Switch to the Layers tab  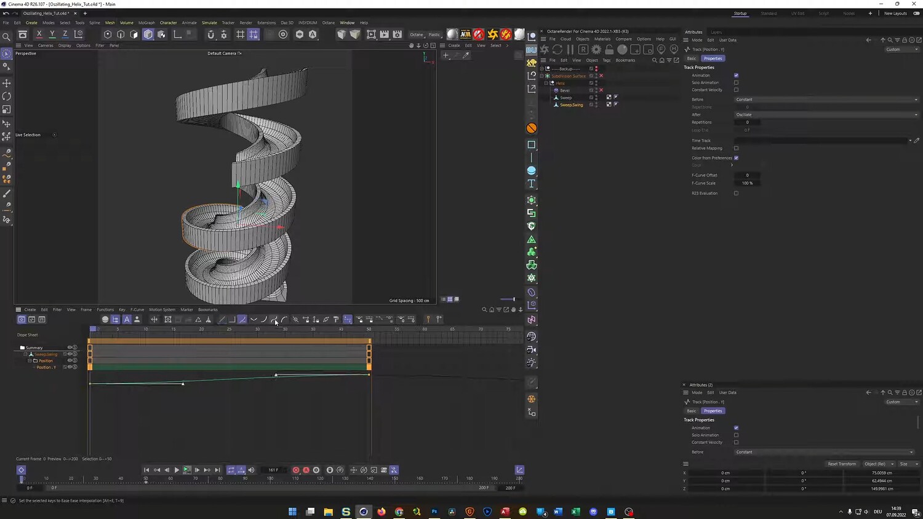pos(716,32)
